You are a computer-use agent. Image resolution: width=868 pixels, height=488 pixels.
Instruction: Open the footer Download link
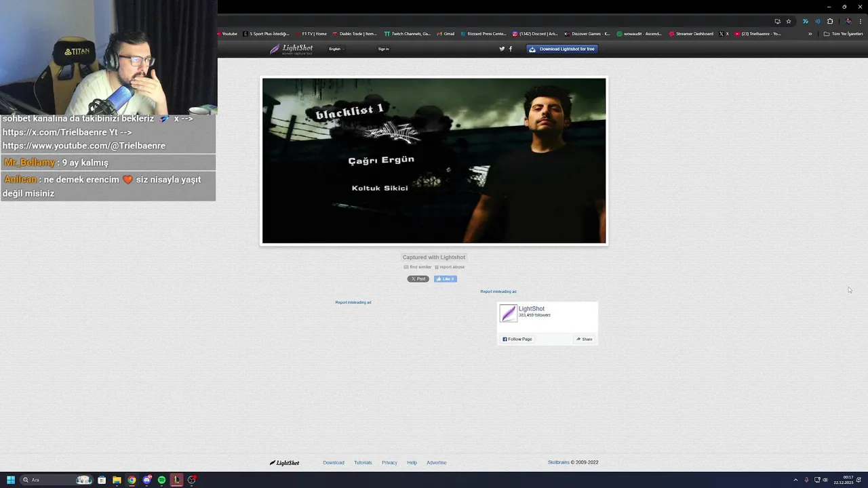(334, 463)
